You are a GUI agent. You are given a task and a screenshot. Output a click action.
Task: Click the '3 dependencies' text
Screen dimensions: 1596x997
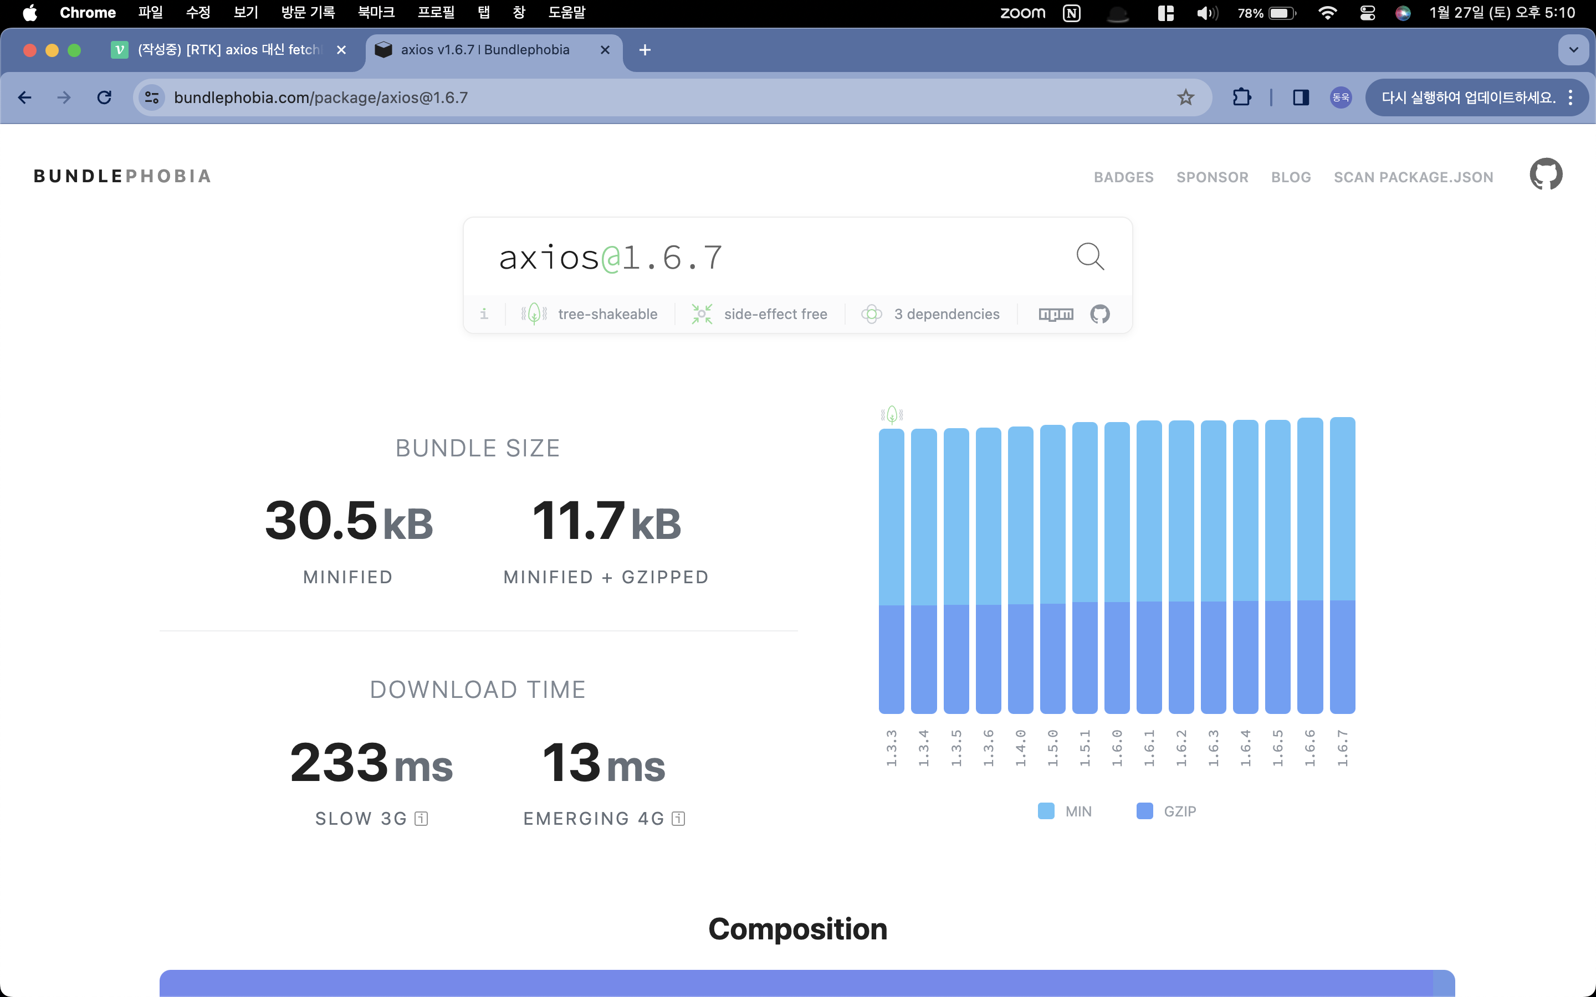[x=947, y=315]
